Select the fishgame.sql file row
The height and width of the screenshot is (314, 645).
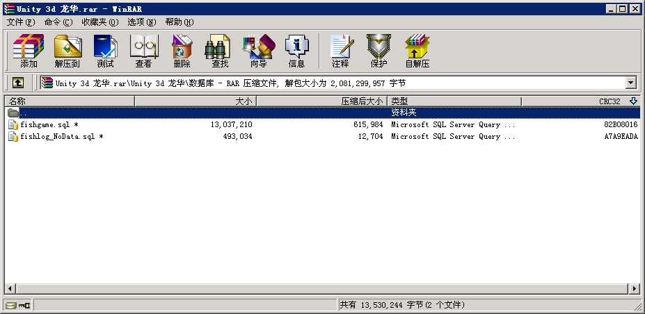pyautogui.click(x=323, y=125)
